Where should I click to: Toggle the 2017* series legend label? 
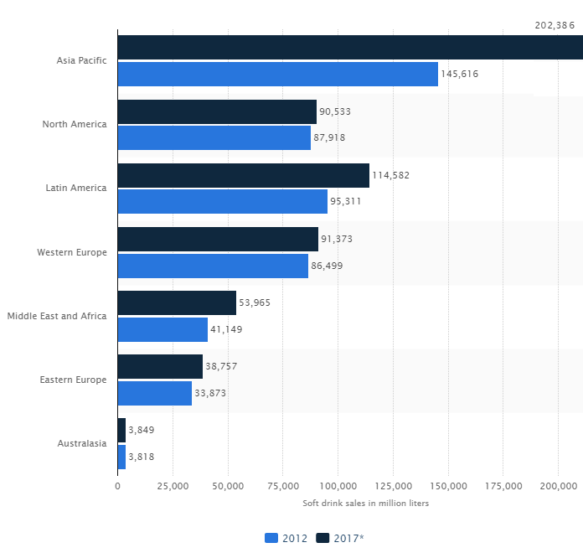tap(350, 538)
